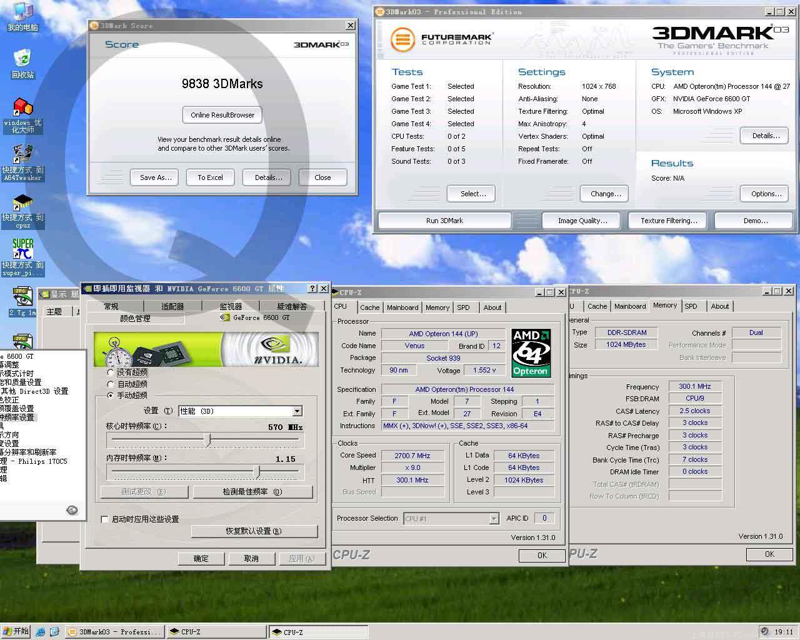Click the second quick launch icon

click(x=54, y=632)
